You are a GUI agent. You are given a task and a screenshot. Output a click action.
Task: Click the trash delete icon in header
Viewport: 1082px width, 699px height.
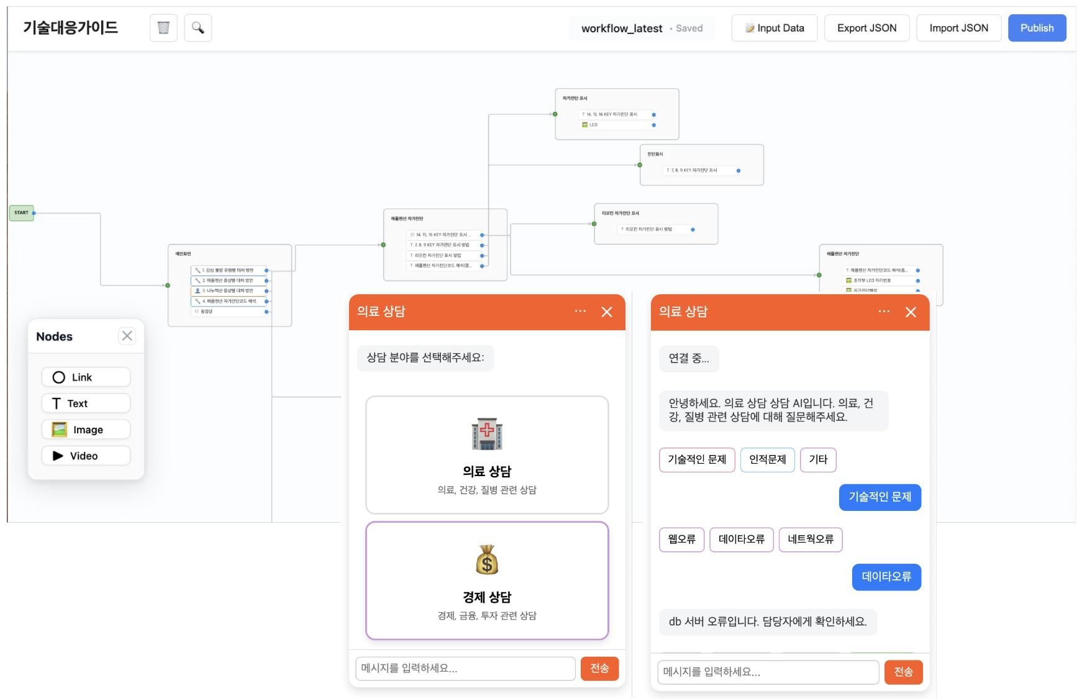click(163, 28)
